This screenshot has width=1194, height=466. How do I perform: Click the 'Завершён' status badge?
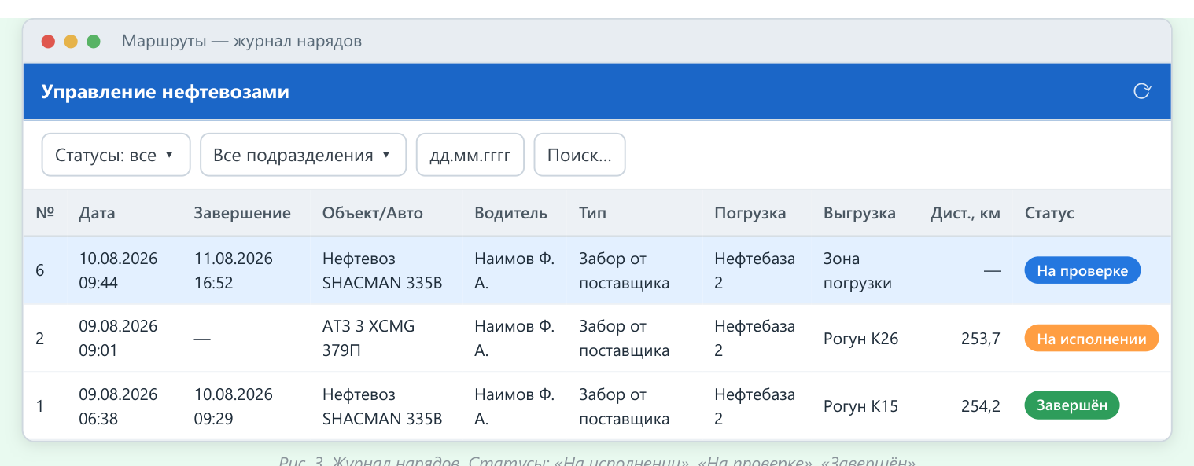[1071, 406]
